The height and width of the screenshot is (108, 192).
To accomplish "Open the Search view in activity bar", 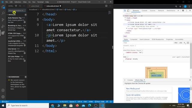I will 3,13.
